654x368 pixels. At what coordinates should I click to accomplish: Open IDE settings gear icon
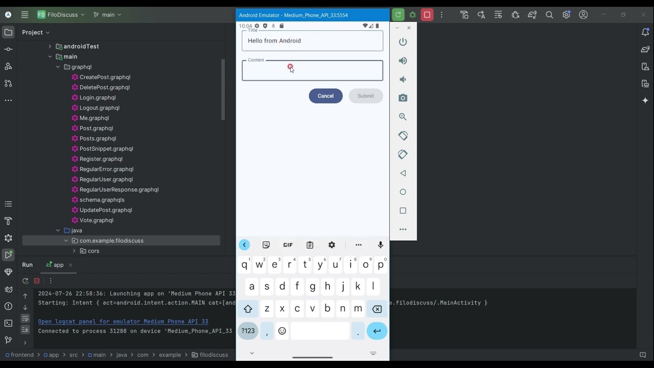pos(566,15)
